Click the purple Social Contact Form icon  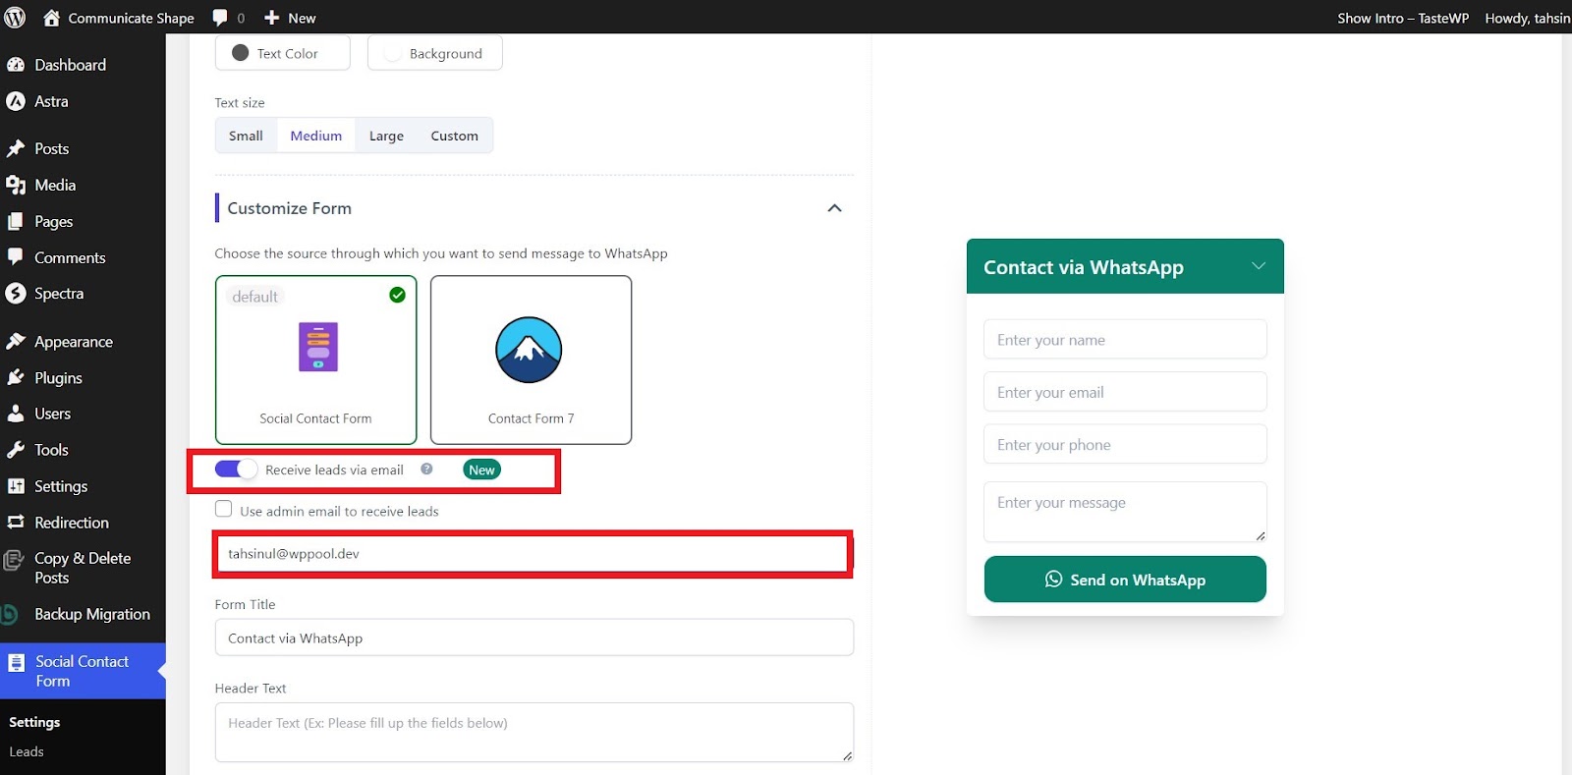pos(317,347)
